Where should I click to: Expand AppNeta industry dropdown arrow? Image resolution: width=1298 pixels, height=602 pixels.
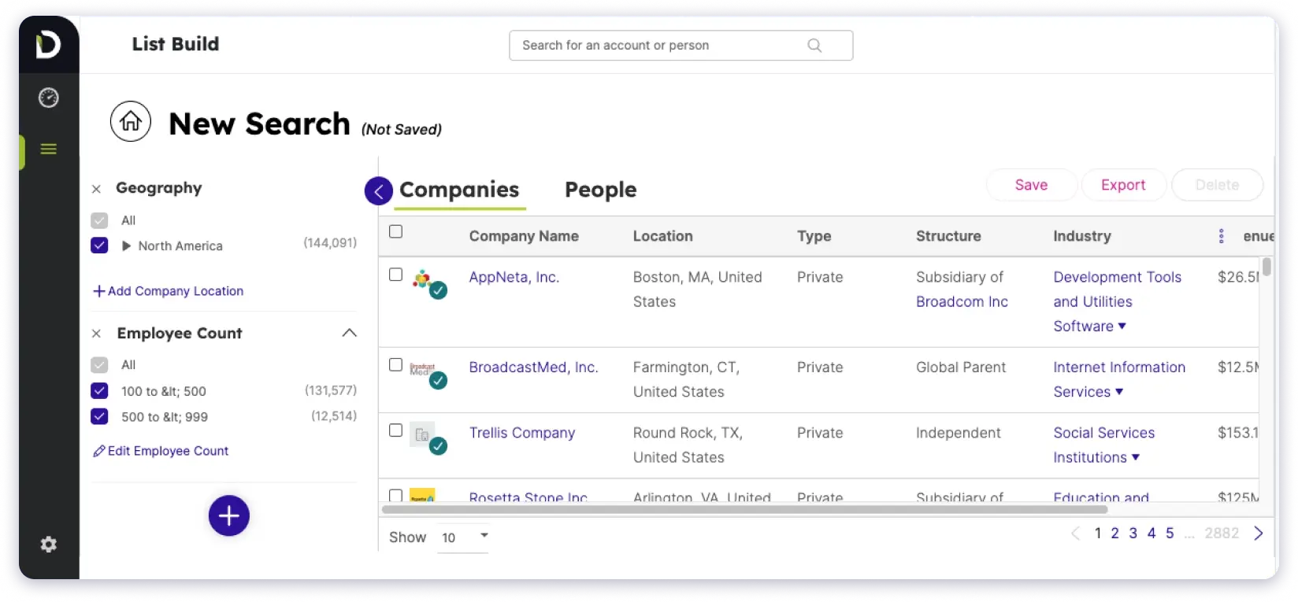tap(1122, 326)
